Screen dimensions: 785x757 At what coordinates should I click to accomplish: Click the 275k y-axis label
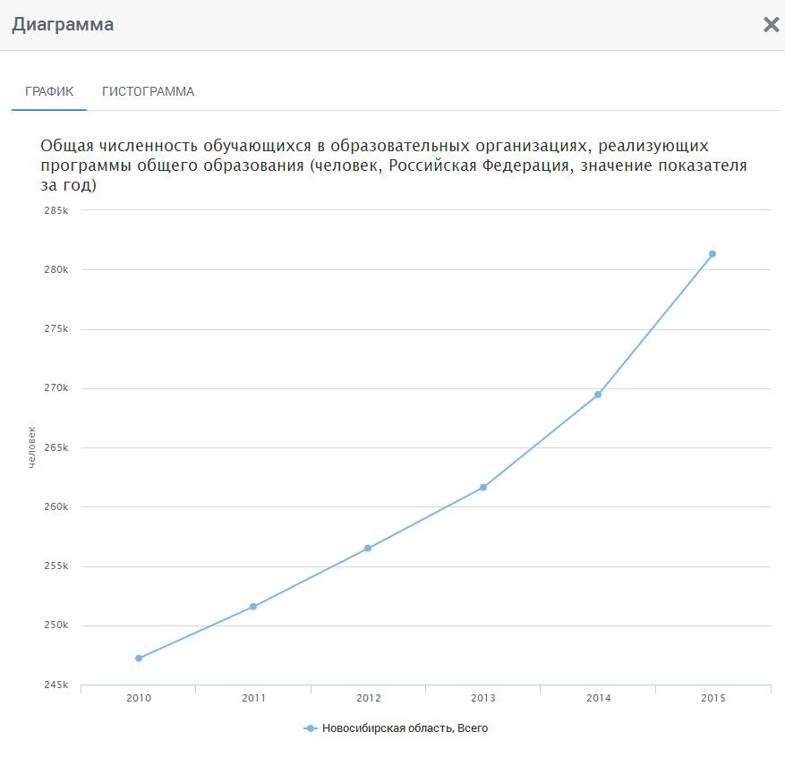click(x=56, y=328)
